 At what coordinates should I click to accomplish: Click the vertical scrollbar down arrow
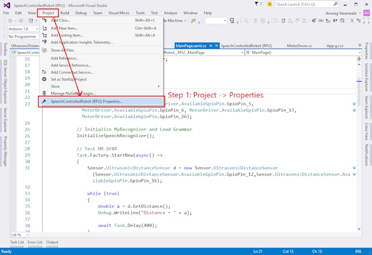(x=359, y=229)
